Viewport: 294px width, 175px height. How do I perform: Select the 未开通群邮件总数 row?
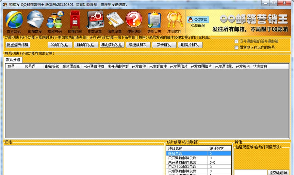(x=199, y=162)
